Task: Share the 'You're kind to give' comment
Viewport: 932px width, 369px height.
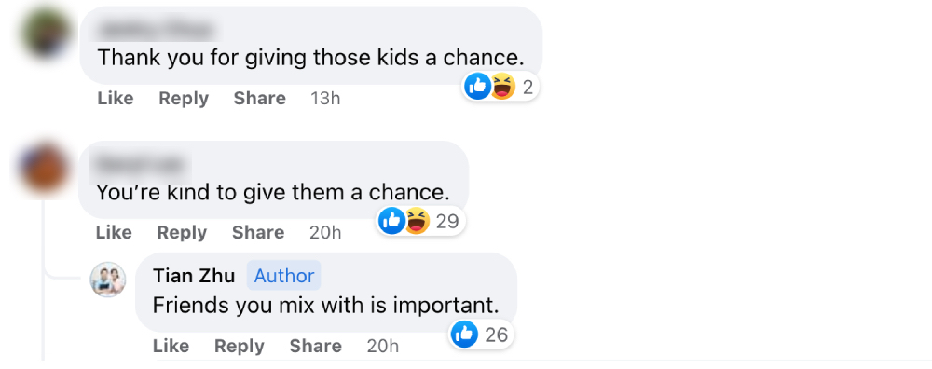Action: 258,232
